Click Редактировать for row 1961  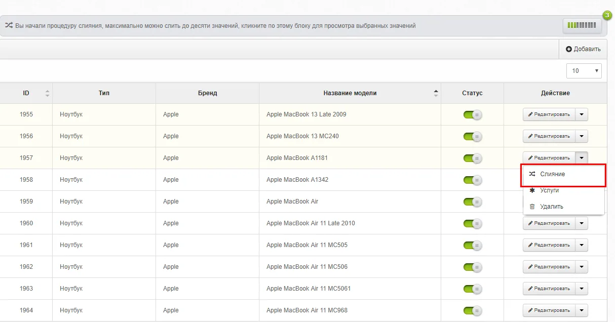tap(549, 245)
